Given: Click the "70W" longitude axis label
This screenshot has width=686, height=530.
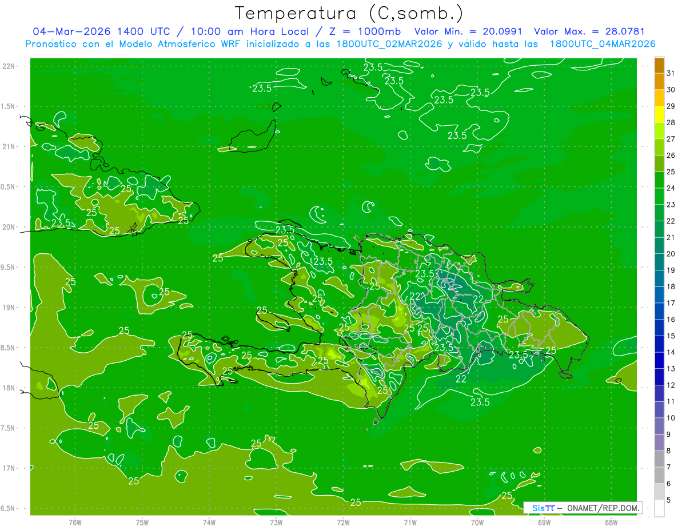Looking at the screenshot, I should pyautogui.click(x=477, y=522).
